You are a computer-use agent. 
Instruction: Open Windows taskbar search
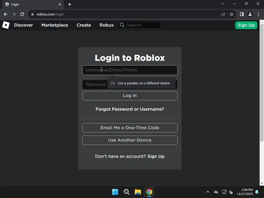pyautogui.click(x=126, y=192)
